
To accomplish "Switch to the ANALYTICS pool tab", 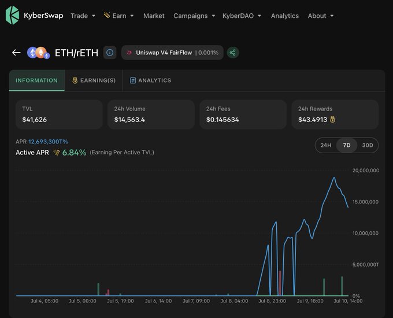I will tap(150, 80).
